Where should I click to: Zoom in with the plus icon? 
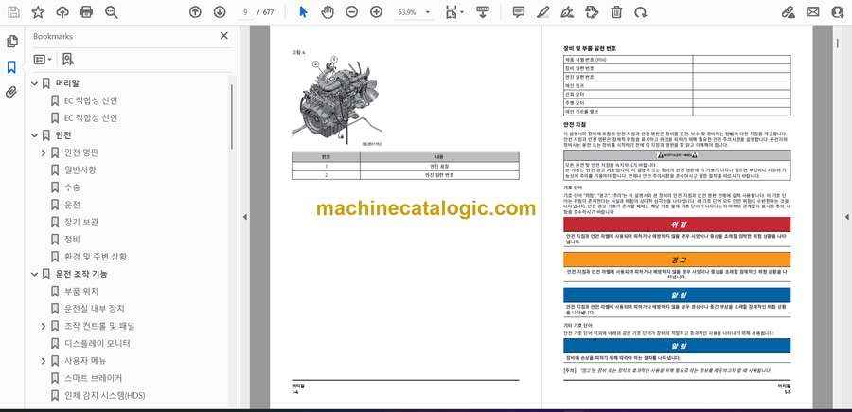point(376,12)
